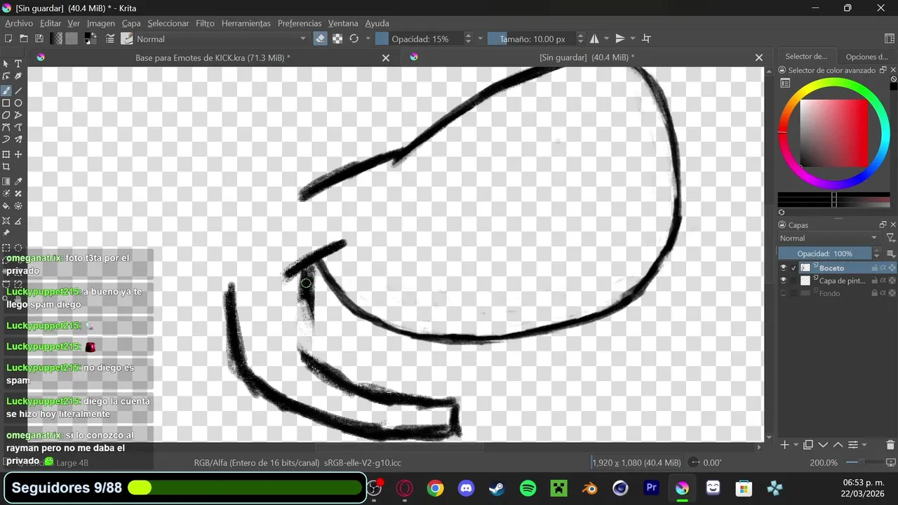Image resolution: width=898 pixels, height=505 pixels.
Task: Show the Fondo layer
Action: (x=784, y=293)
